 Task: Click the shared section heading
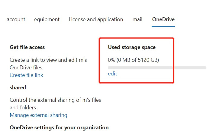18,88
